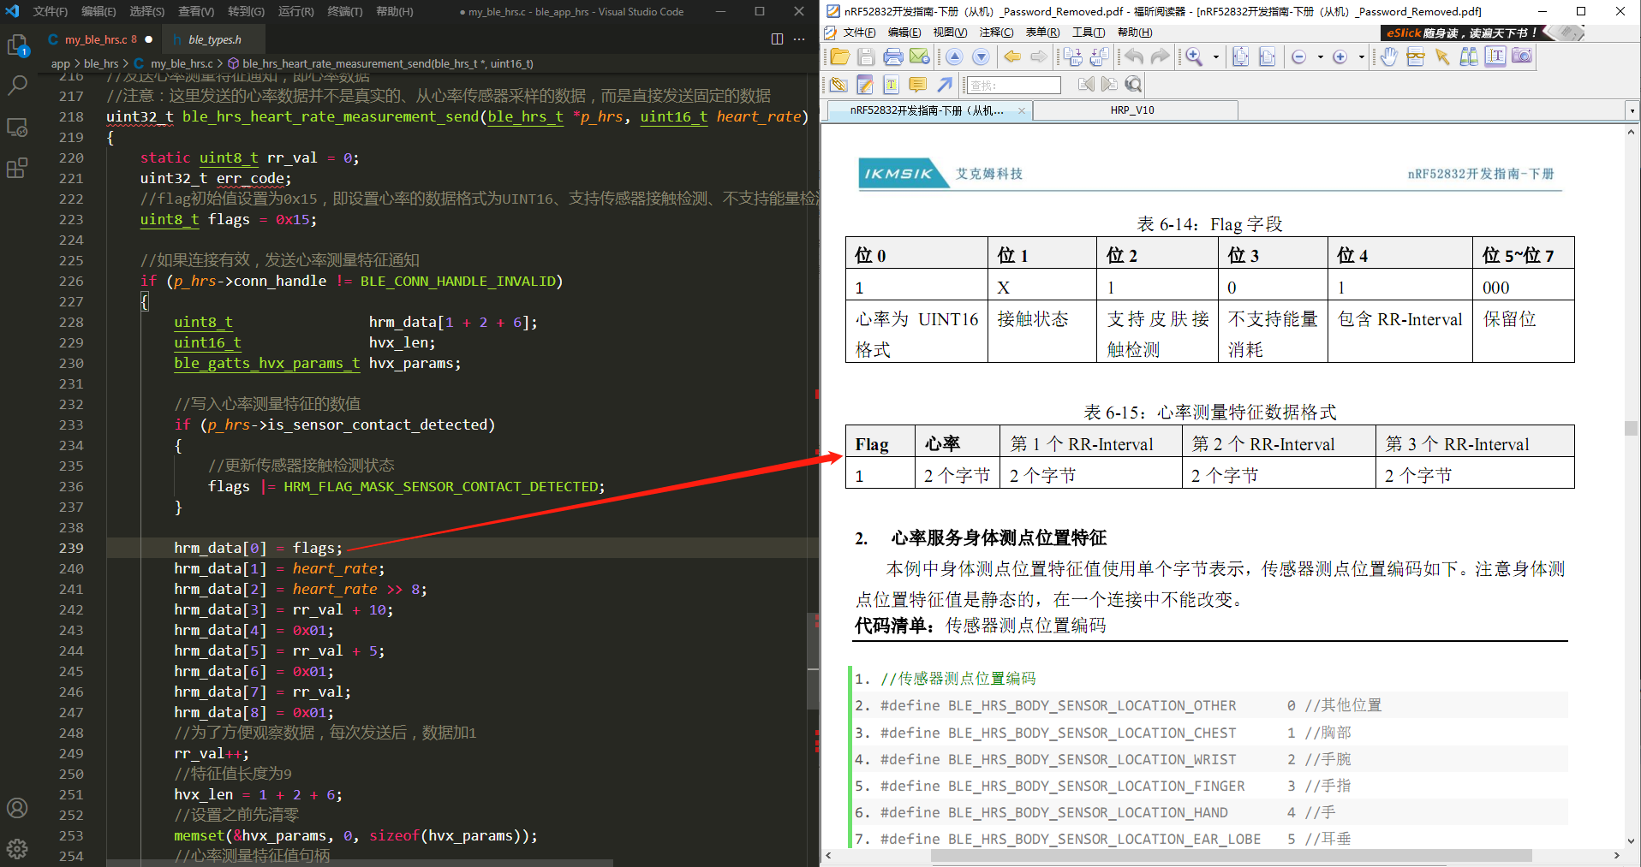This screenshot has width=1641, height=867.
Task: Toggle the typewriter text annotation tool
Action: 891,85
